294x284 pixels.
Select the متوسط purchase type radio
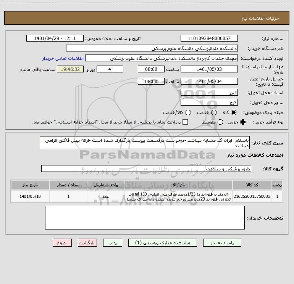(220, 122)
